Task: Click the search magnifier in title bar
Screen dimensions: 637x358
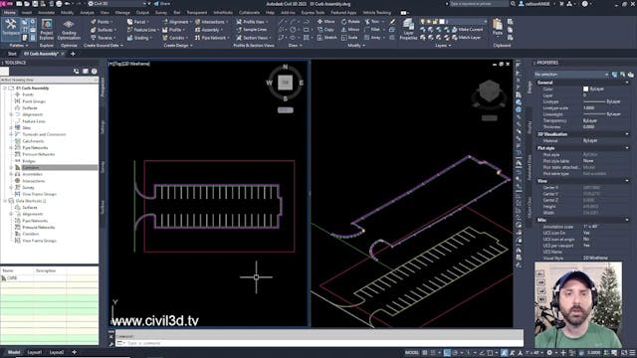Action: tap(514, 4)
